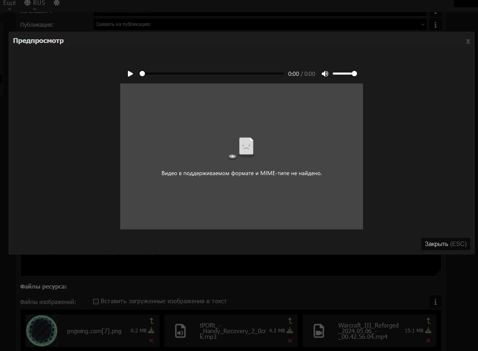Click the 0:00 / 0:00 time display
The height and width of the screenshot is (351, 478).
pos(302,74)
